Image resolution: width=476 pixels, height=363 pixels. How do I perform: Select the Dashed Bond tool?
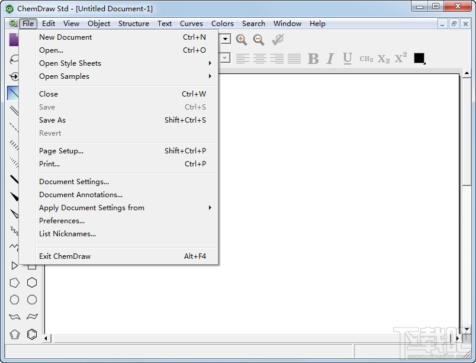[14, 127]
